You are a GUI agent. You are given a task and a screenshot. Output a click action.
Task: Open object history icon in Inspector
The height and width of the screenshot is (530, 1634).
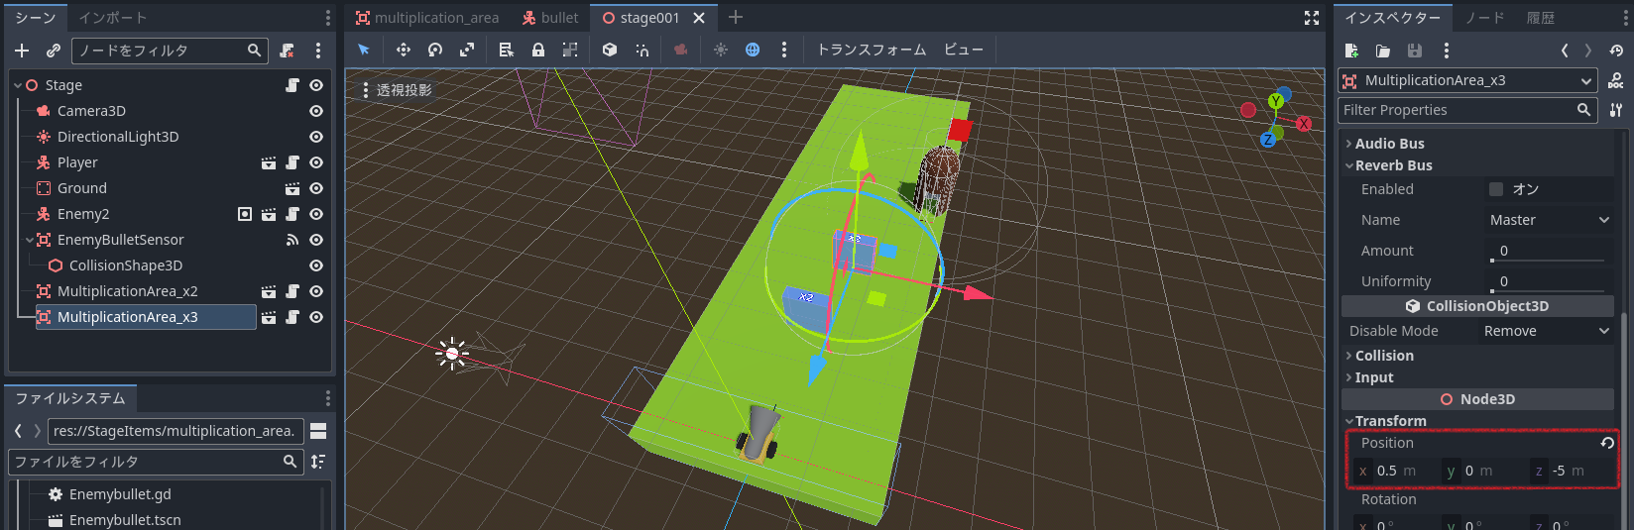(1617, 51)
